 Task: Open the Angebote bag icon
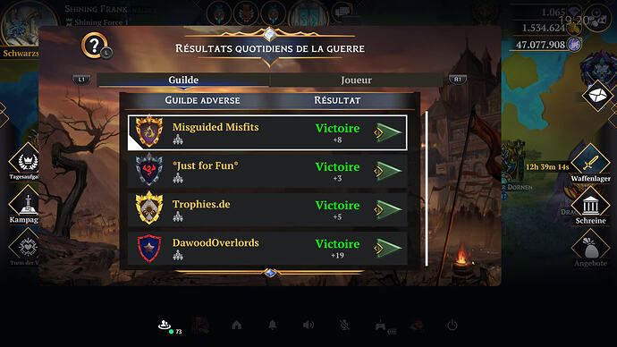click(591, 248)
